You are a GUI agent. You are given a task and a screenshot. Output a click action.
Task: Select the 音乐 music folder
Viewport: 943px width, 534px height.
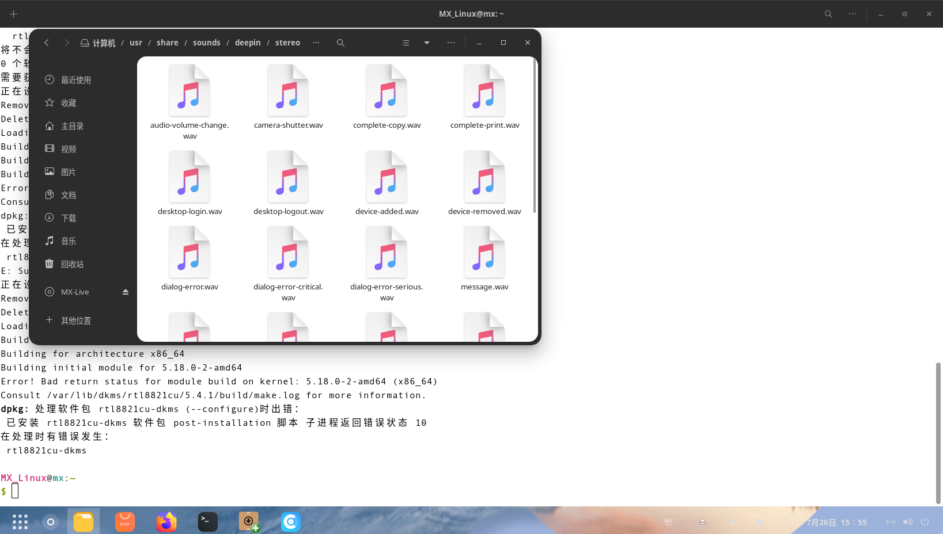[x=68, y=241]
